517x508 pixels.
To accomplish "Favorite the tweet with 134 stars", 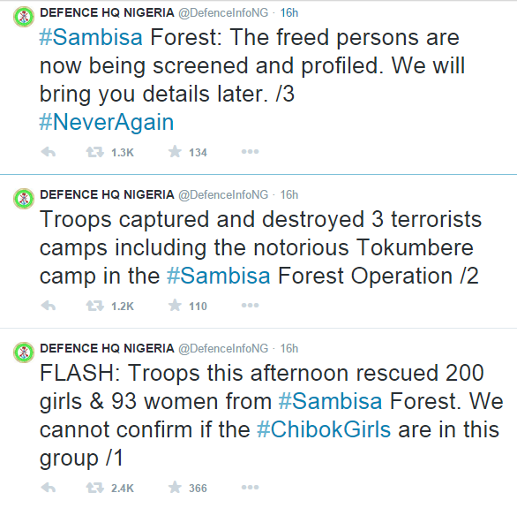I will 175,152.
